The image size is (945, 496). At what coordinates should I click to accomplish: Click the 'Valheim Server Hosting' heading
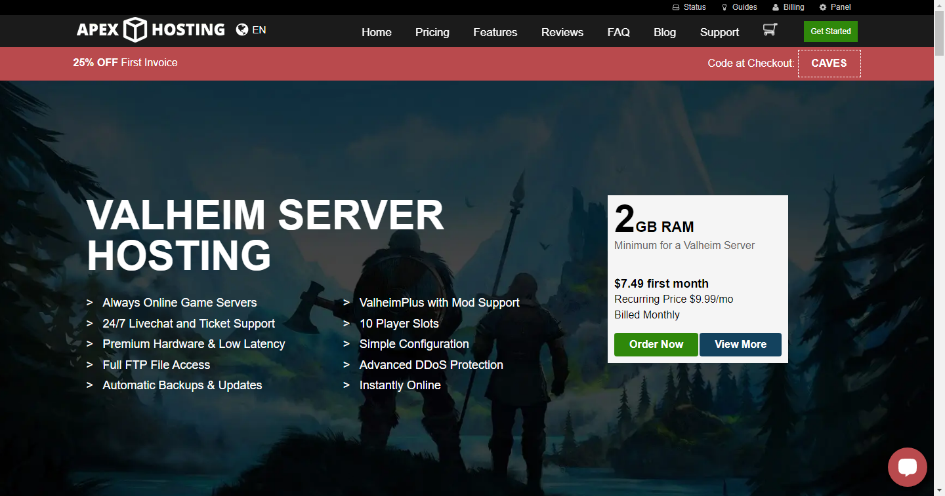(266, 235)
